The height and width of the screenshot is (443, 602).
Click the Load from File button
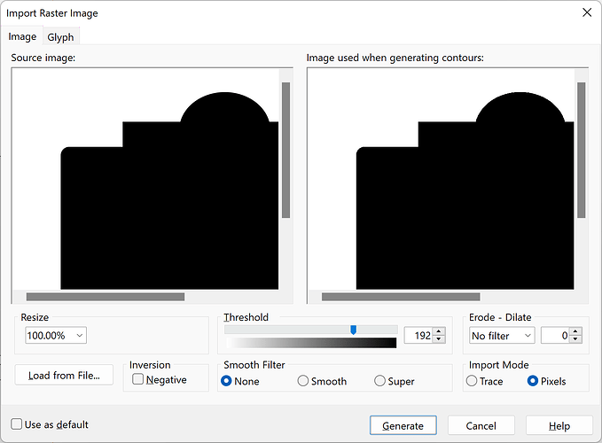click(x=64, y=375)
